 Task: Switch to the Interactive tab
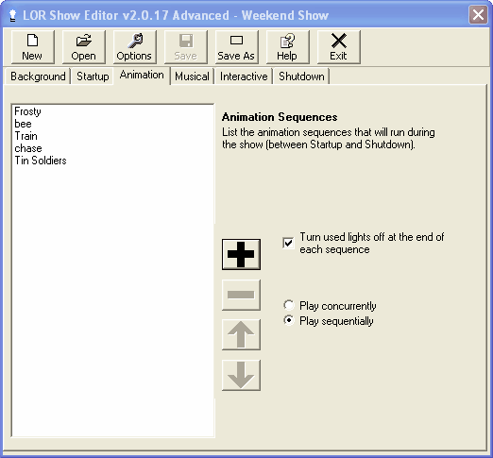[x=244, y=76]
